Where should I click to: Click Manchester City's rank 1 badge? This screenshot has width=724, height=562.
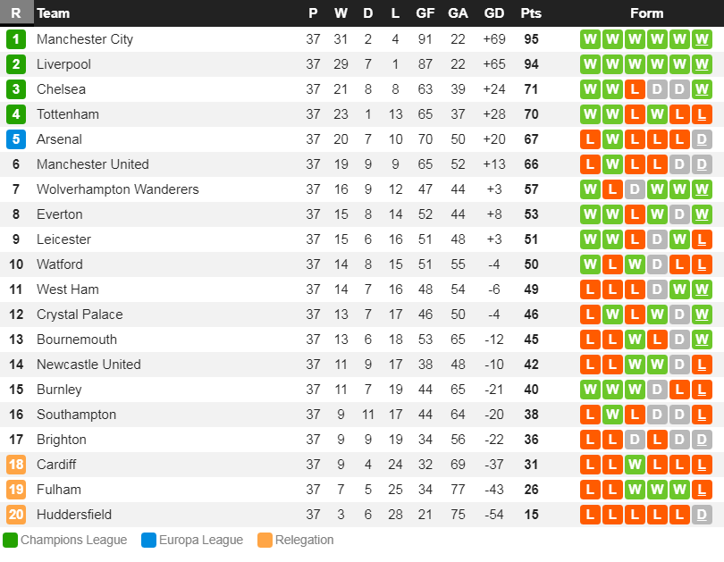[16, 39]
